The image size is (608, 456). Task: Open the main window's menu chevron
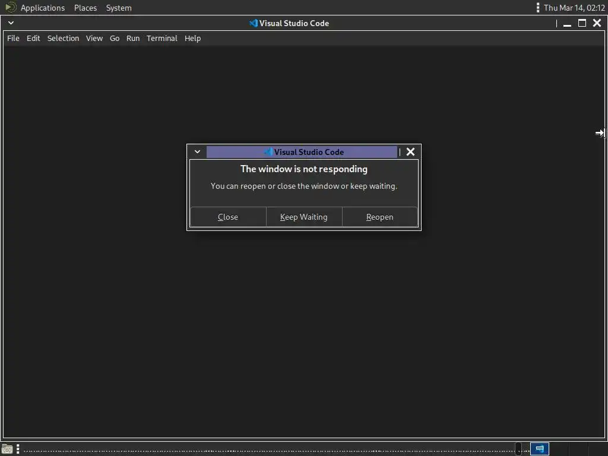(x=11, y=23)
